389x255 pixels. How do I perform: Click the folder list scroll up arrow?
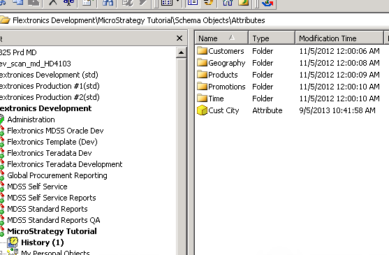click(x=181, y=52)
